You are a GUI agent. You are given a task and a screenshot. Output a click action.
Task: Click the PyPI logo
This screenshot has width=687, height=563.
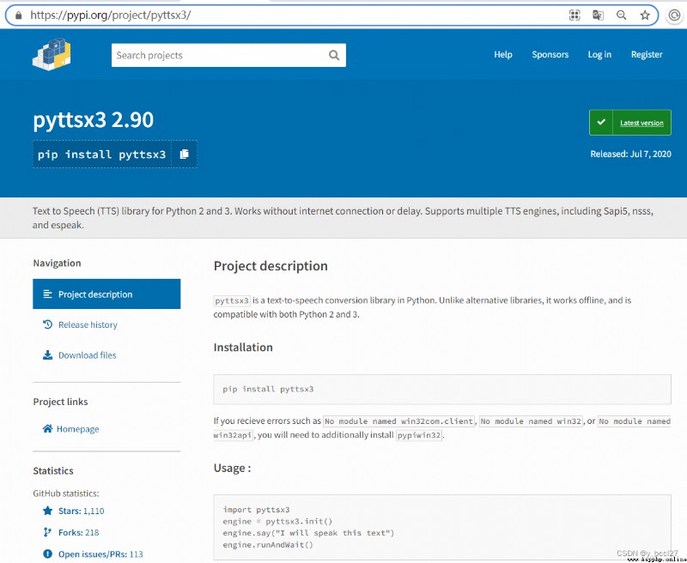[52, 54]
